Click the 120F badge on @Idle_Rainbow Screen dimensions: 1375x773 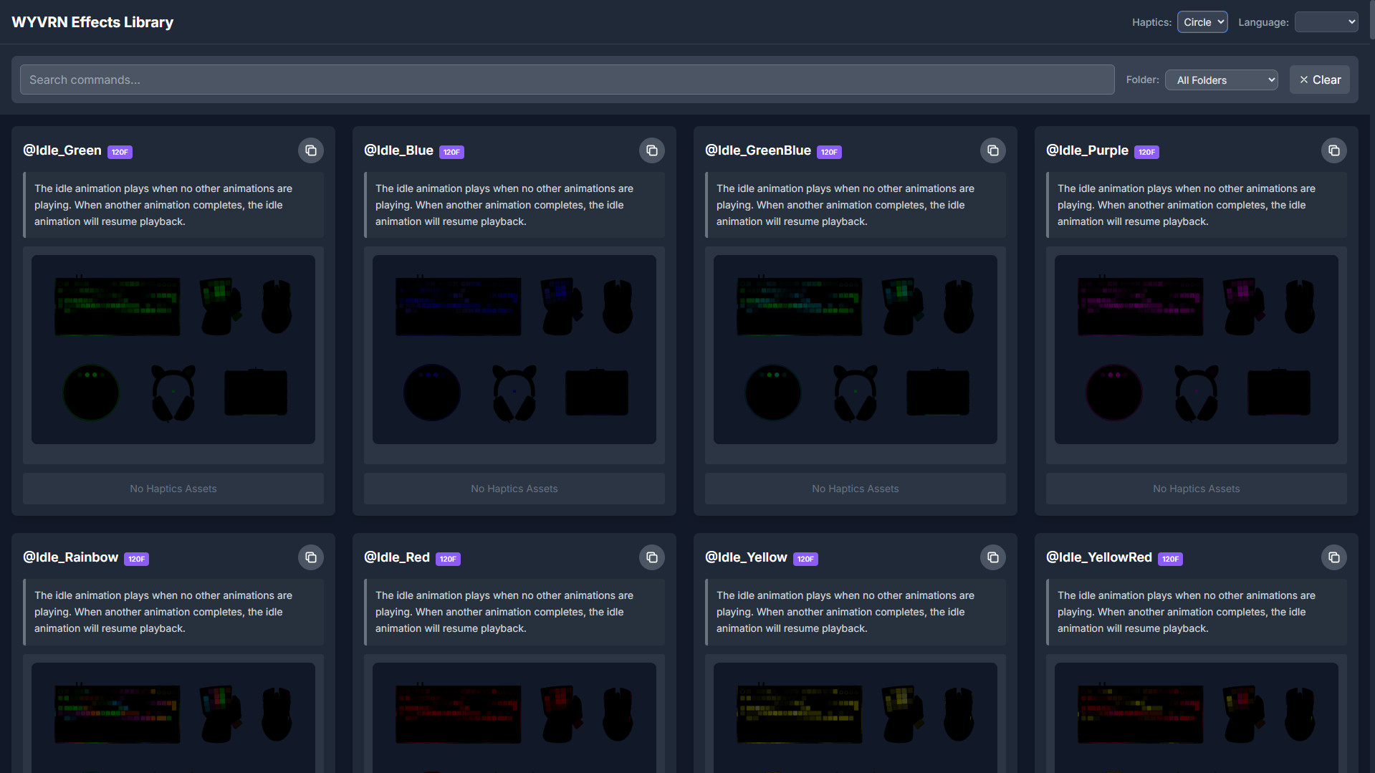pos(136,559)
